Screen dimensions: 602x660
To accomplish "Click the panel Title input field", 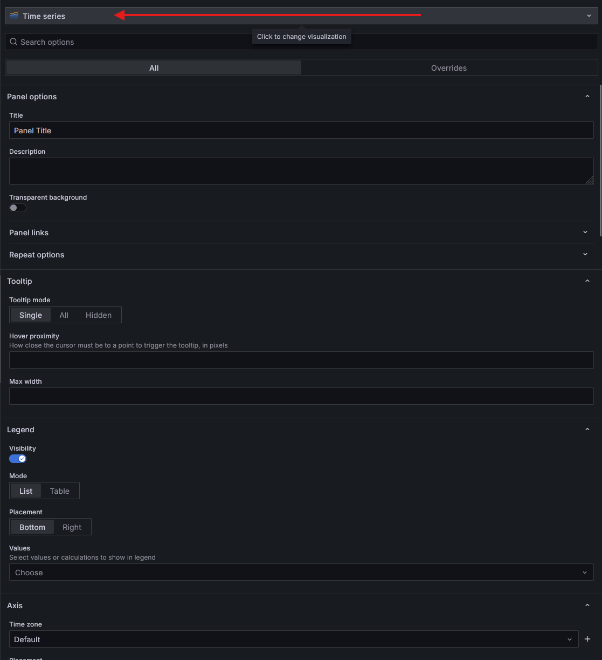I will (x=301, y=131).
